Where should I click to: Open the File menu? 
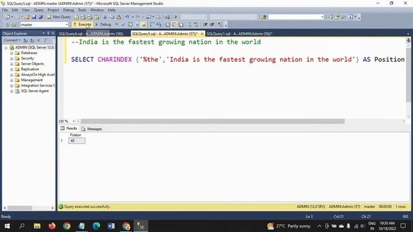click(x=5, y=10)
